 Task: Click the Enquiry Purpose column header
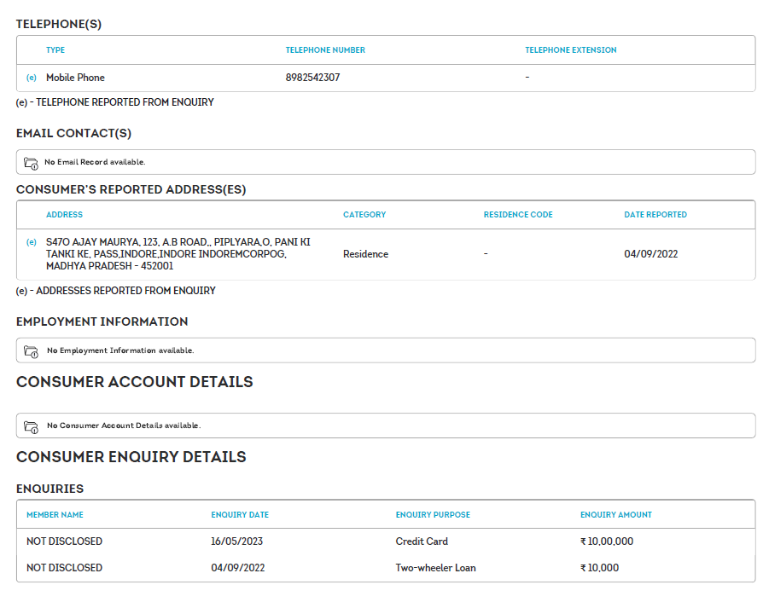point(433,515)
